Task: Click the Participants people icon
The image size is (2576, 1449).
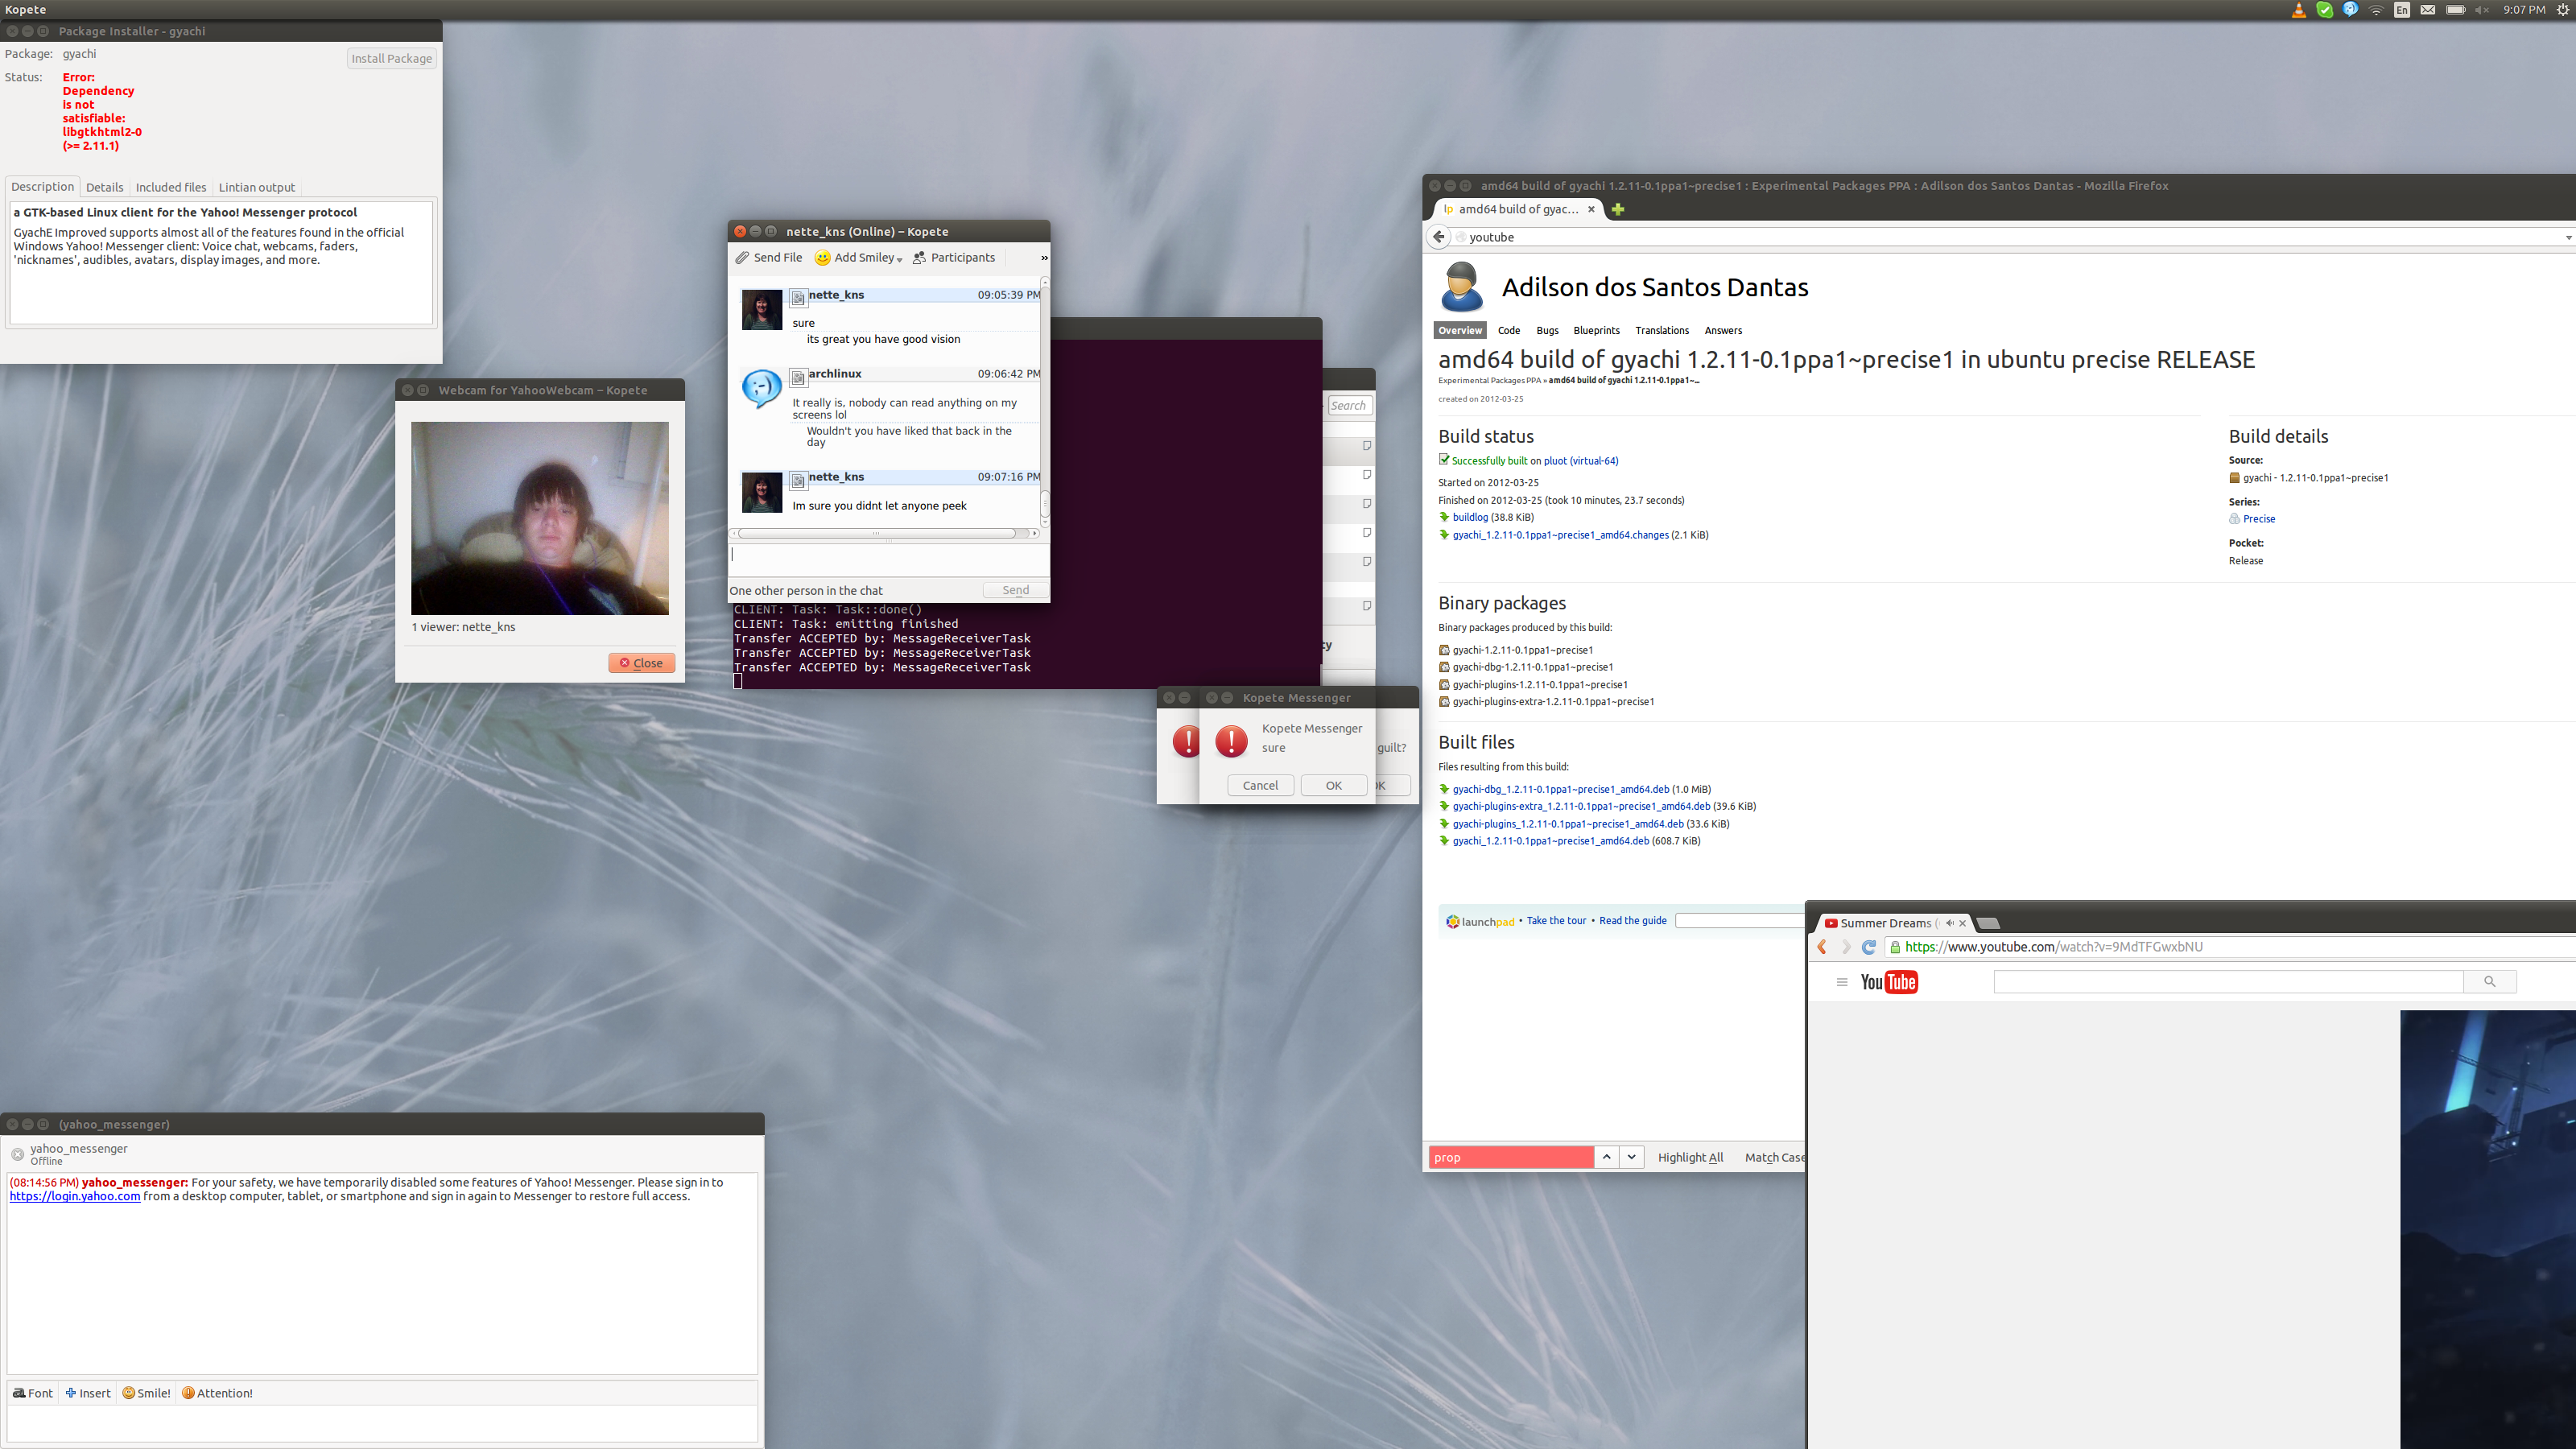Action: [919, 258]
